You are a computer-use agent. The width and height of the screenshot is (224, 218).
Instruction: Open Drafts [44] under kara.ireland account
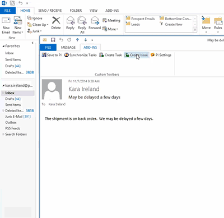point(13,99)
